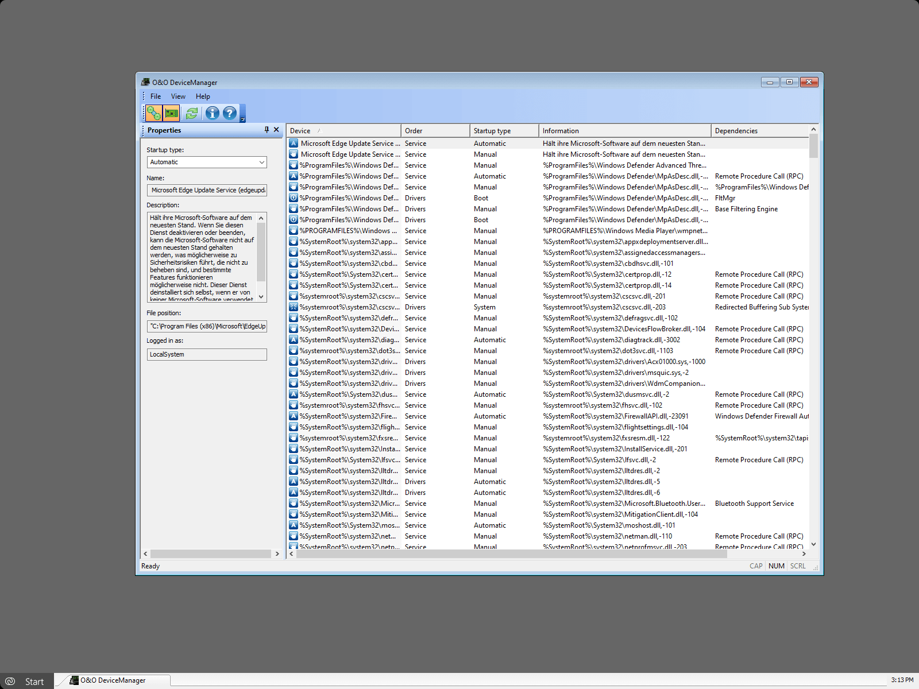The image size is (919, 689).
Task: Sort by the Device column header
Action: (x=343, y=131)
